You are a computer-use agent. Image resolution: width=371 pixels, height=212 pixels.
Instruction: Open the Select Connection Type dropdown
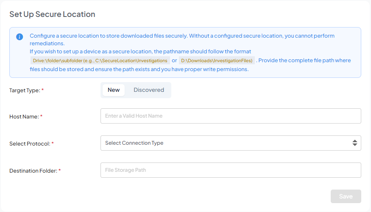pos(225,143)
